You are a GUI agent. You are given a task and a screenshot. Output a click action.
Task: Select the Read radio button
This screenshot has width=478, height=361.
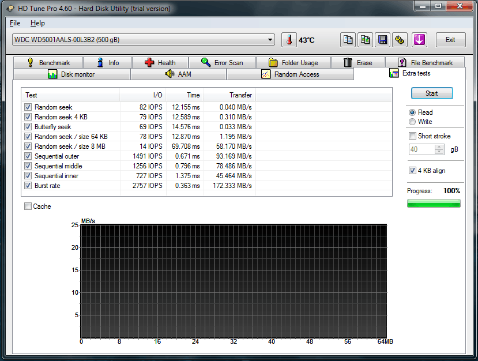pos(412,112)
